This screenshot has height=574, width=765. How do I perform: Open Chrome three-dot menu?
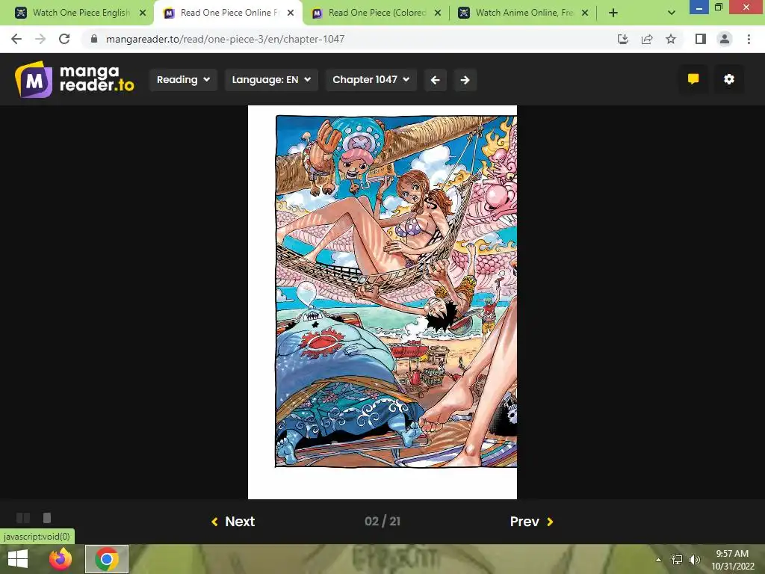pos(749,39)
